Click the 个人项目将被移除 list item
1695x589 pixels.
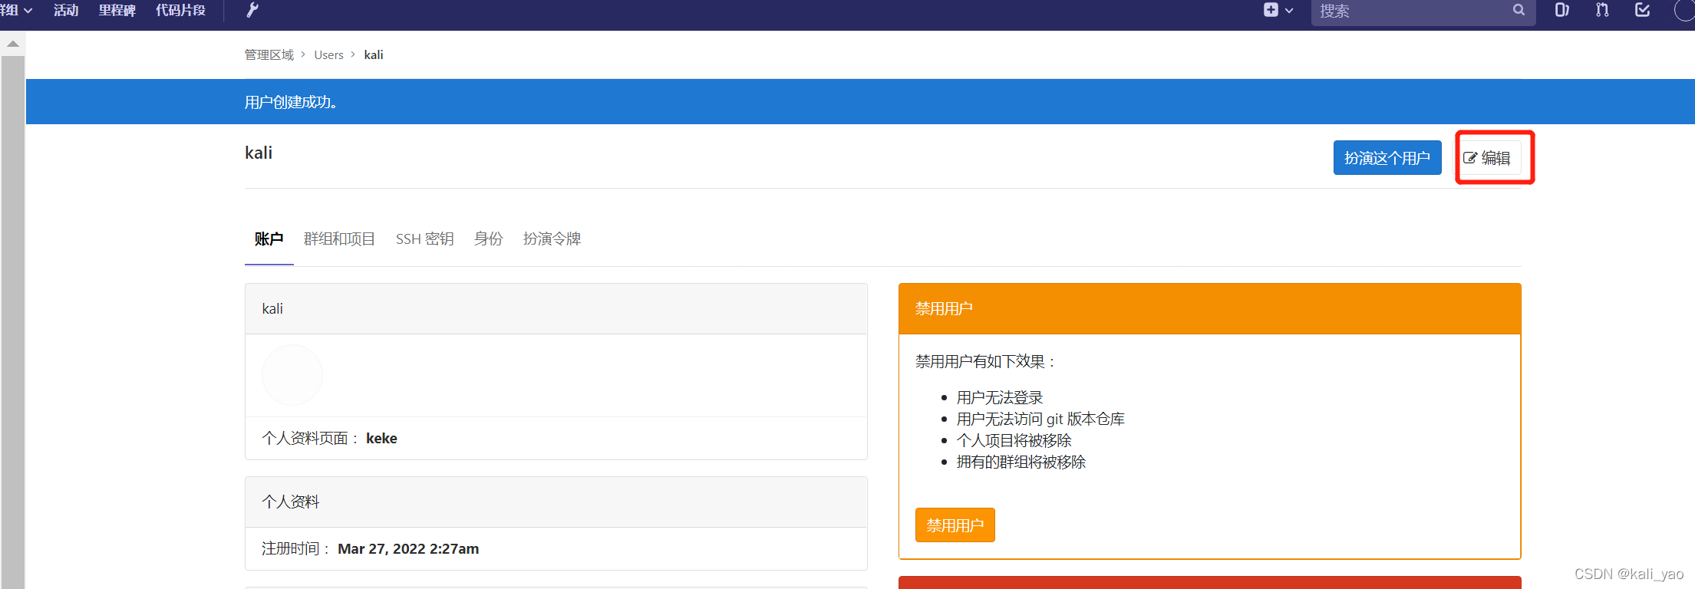(1014, 441)
